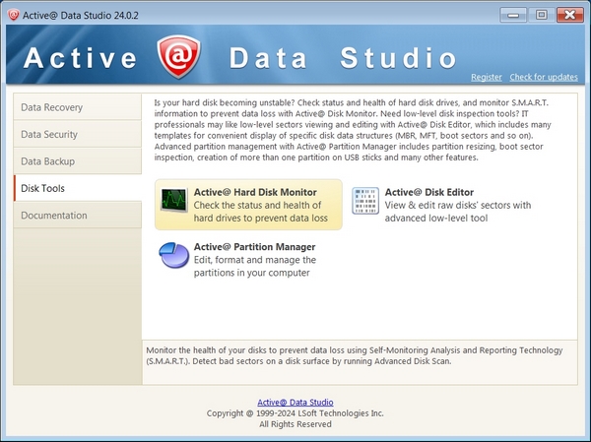Click the 'Monitor the health of your disks' description

coord(355,355)
